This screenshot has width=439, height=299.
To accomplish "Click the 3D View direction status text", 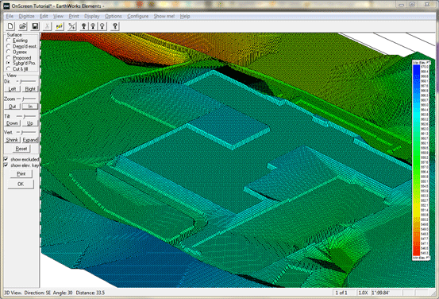I will (55, 293).
